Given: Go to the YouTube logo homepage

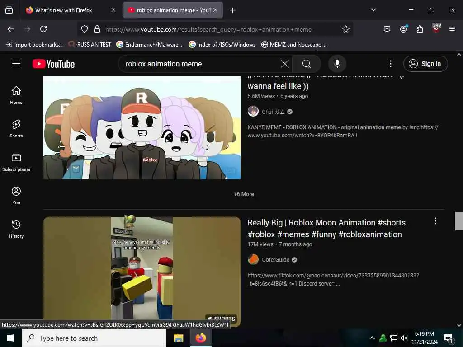Looking at the screenshot, I should (53, 64).
